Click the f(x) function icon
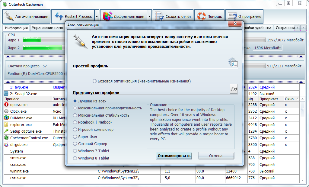Viewport: 309px width, 187px height. tap(234, 89)
